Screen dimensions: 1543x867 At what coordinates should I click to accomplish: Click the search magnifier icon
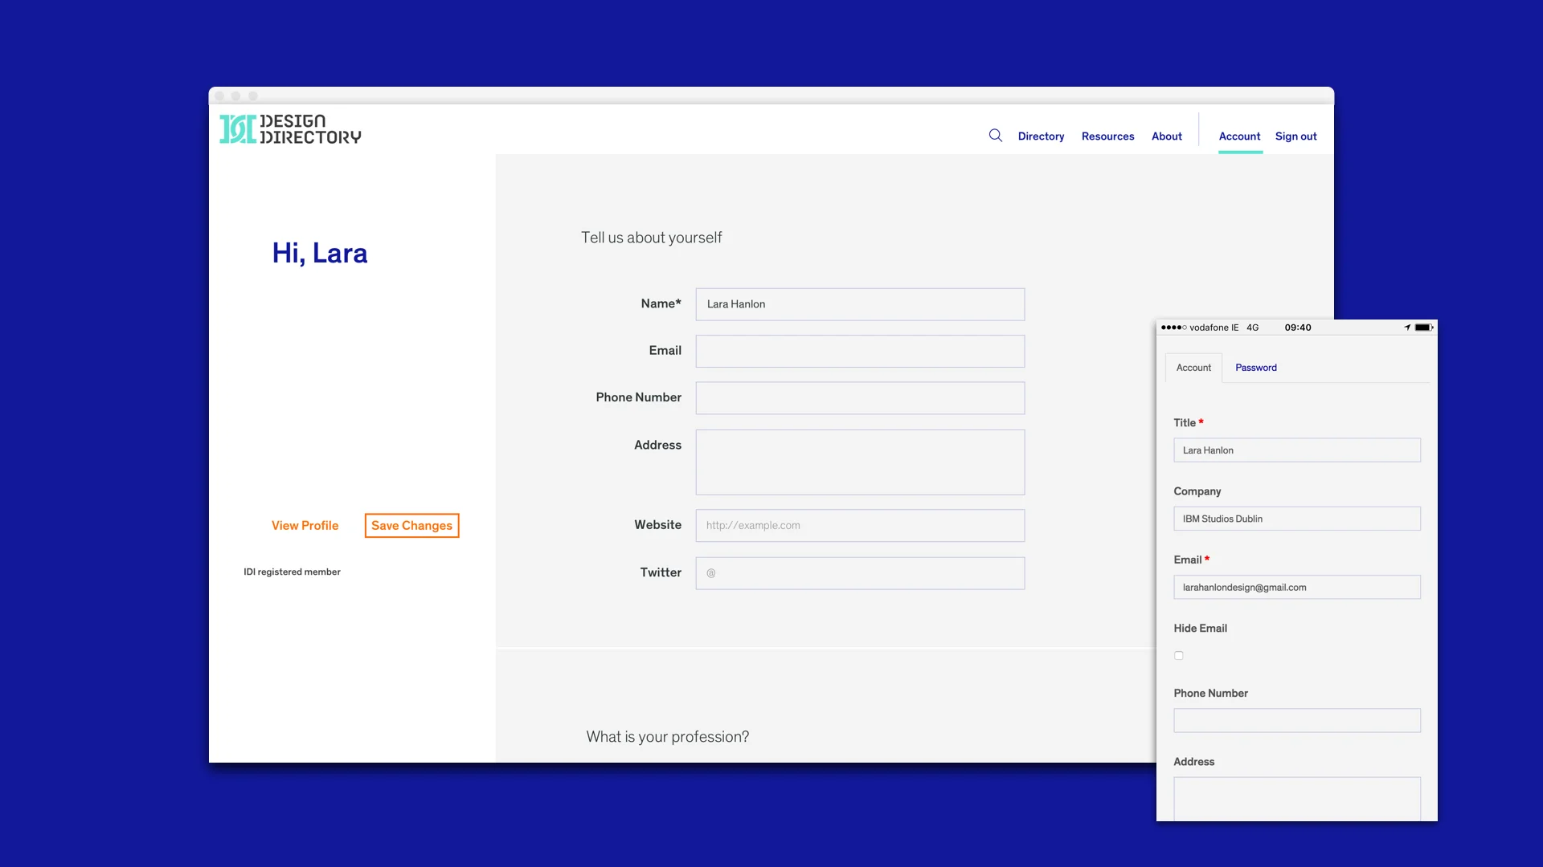[995, 135]
